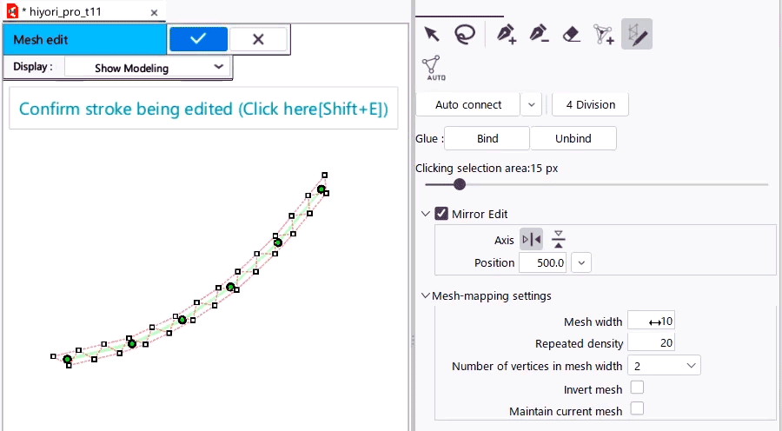Select the eraser tool
782x431 pixels.
(x=571, y=34)
